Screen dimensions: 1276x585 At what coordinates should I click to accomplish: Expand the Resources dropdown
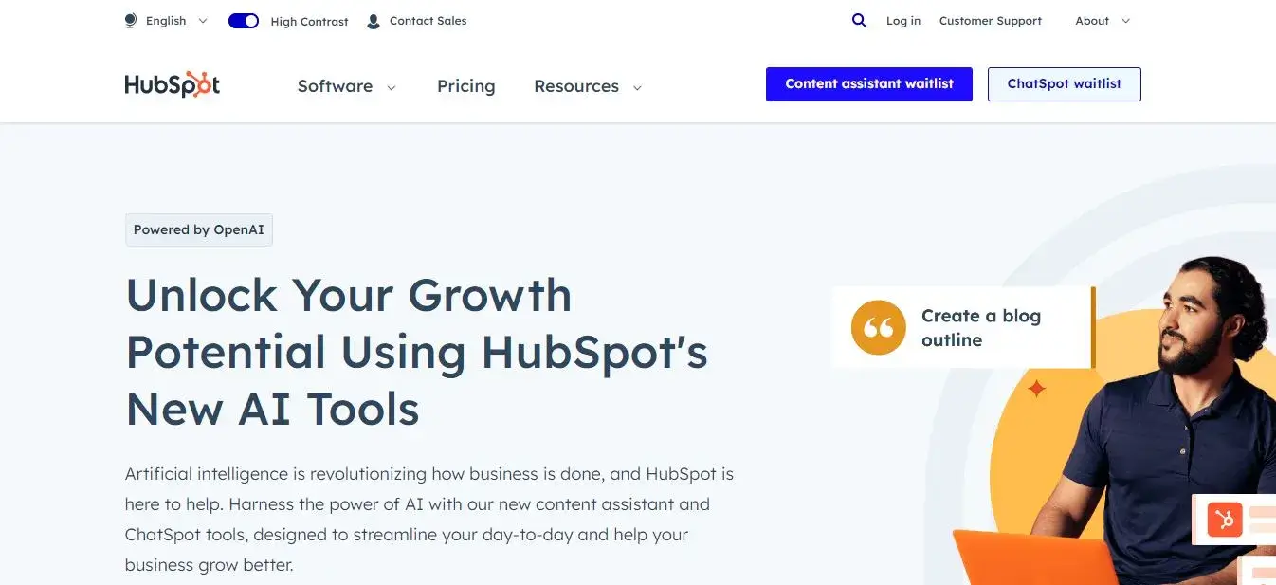(587, 85)
